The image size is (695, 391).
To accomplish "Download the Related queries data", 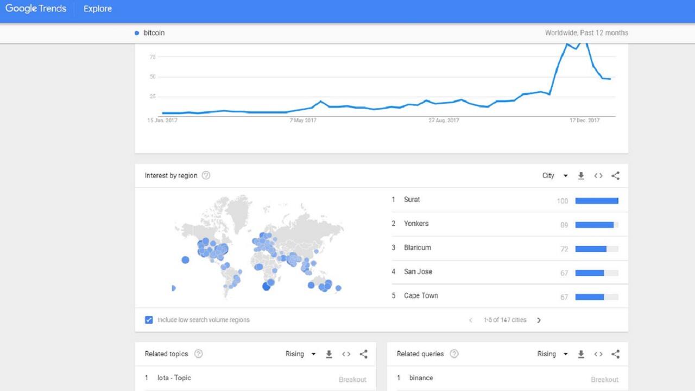I will tap(581, 354).
